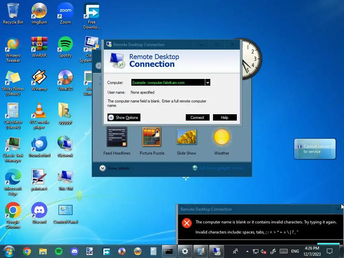Select the Picture Puzzle gadget
The height and width of the screenshot is (258, 344).
coord(152,141)
